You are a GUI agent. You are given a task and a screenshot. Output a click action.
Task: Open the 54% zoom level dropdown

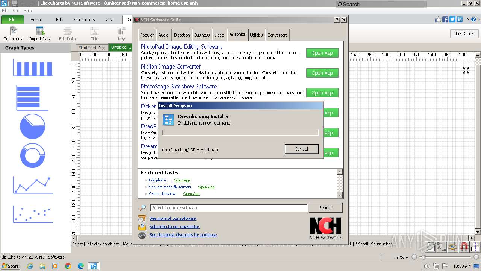407,257
